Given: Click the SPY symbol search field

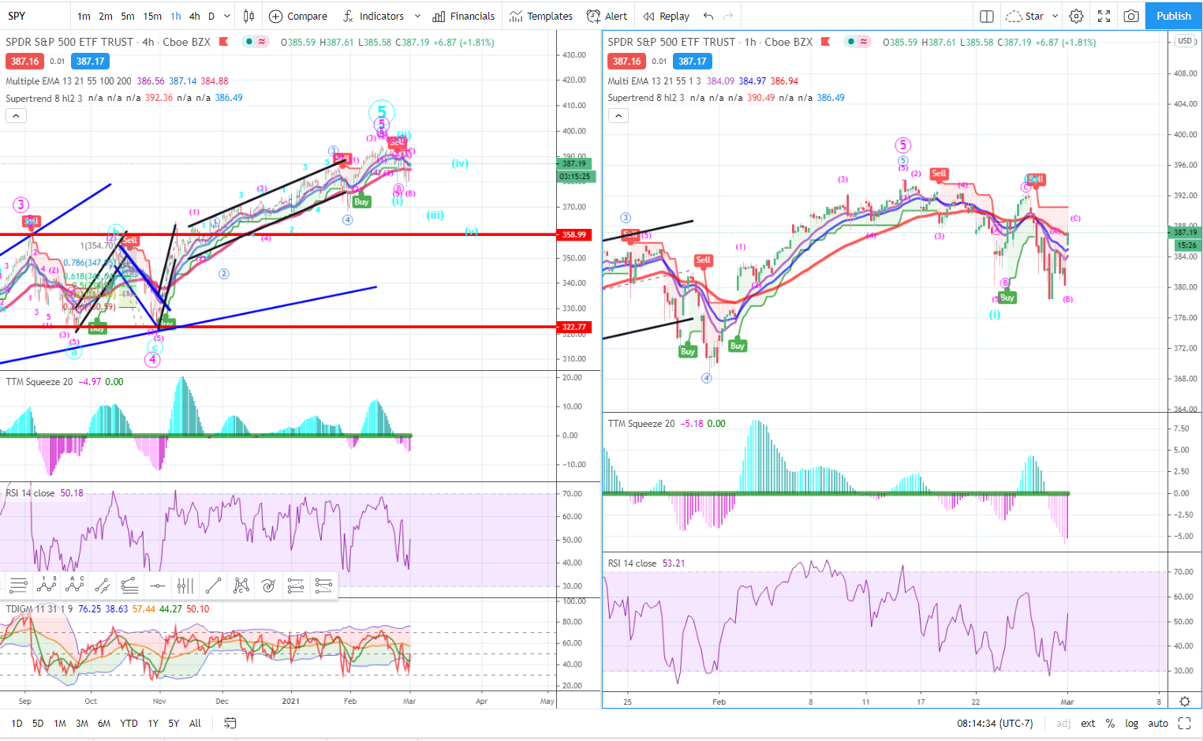Looking at the screenshot, I should [35, 16].
